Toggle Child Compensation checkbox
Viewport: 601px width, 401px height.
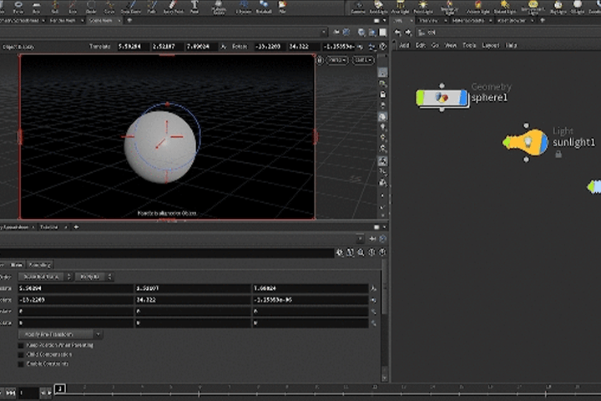point(21,354)
